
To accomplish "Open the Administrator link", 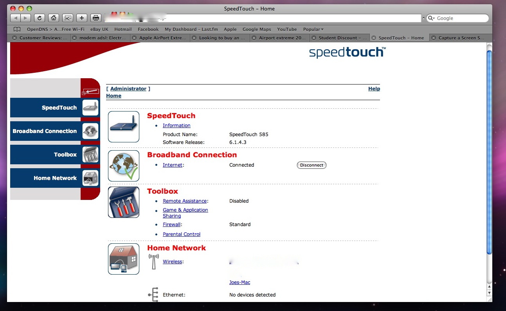I will coord(128,89).
